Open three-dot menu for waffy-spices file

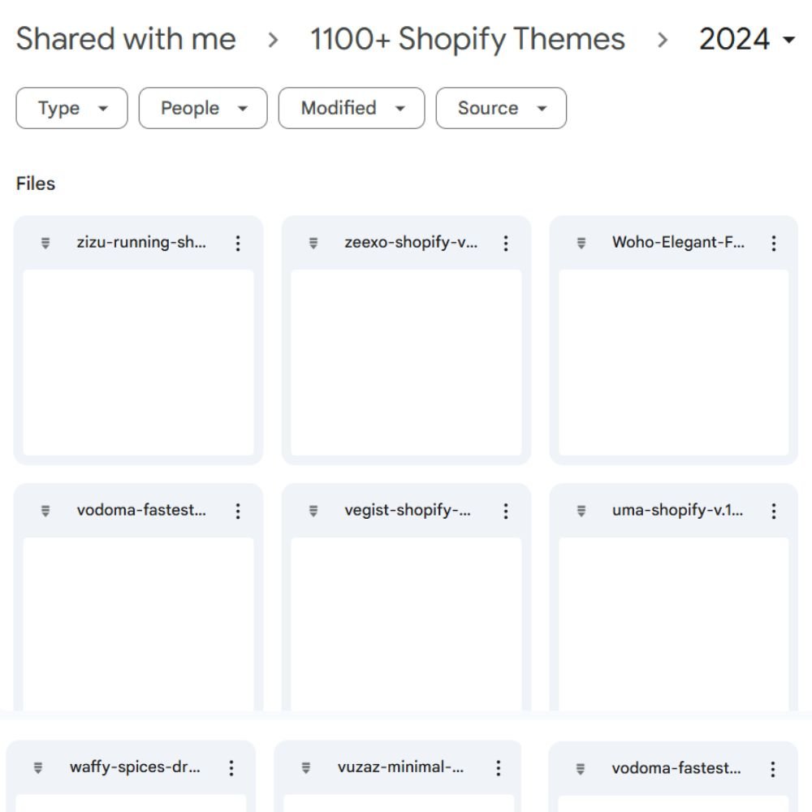(231, 768)
